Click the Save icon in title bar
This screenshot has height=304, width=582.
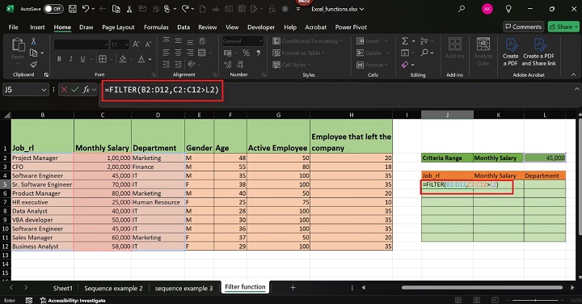[73, 9]
